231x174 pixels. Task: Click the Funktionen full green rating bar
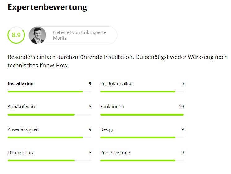142,115
